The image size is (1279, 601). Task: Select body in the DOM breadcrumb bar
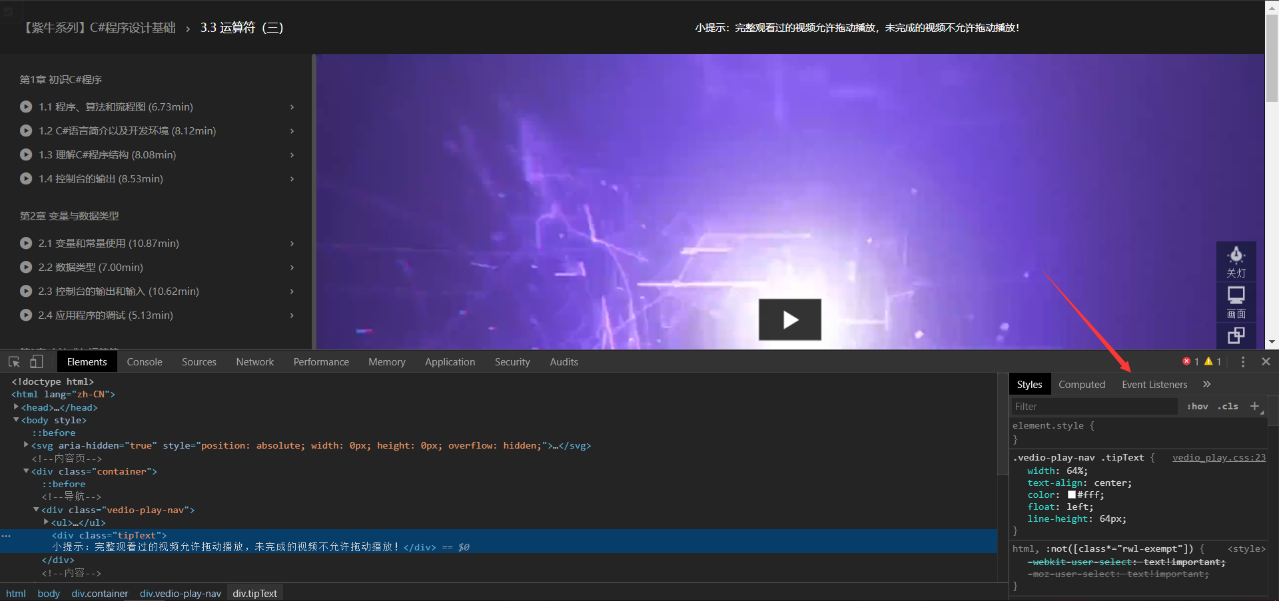click(x=49, y=593)
